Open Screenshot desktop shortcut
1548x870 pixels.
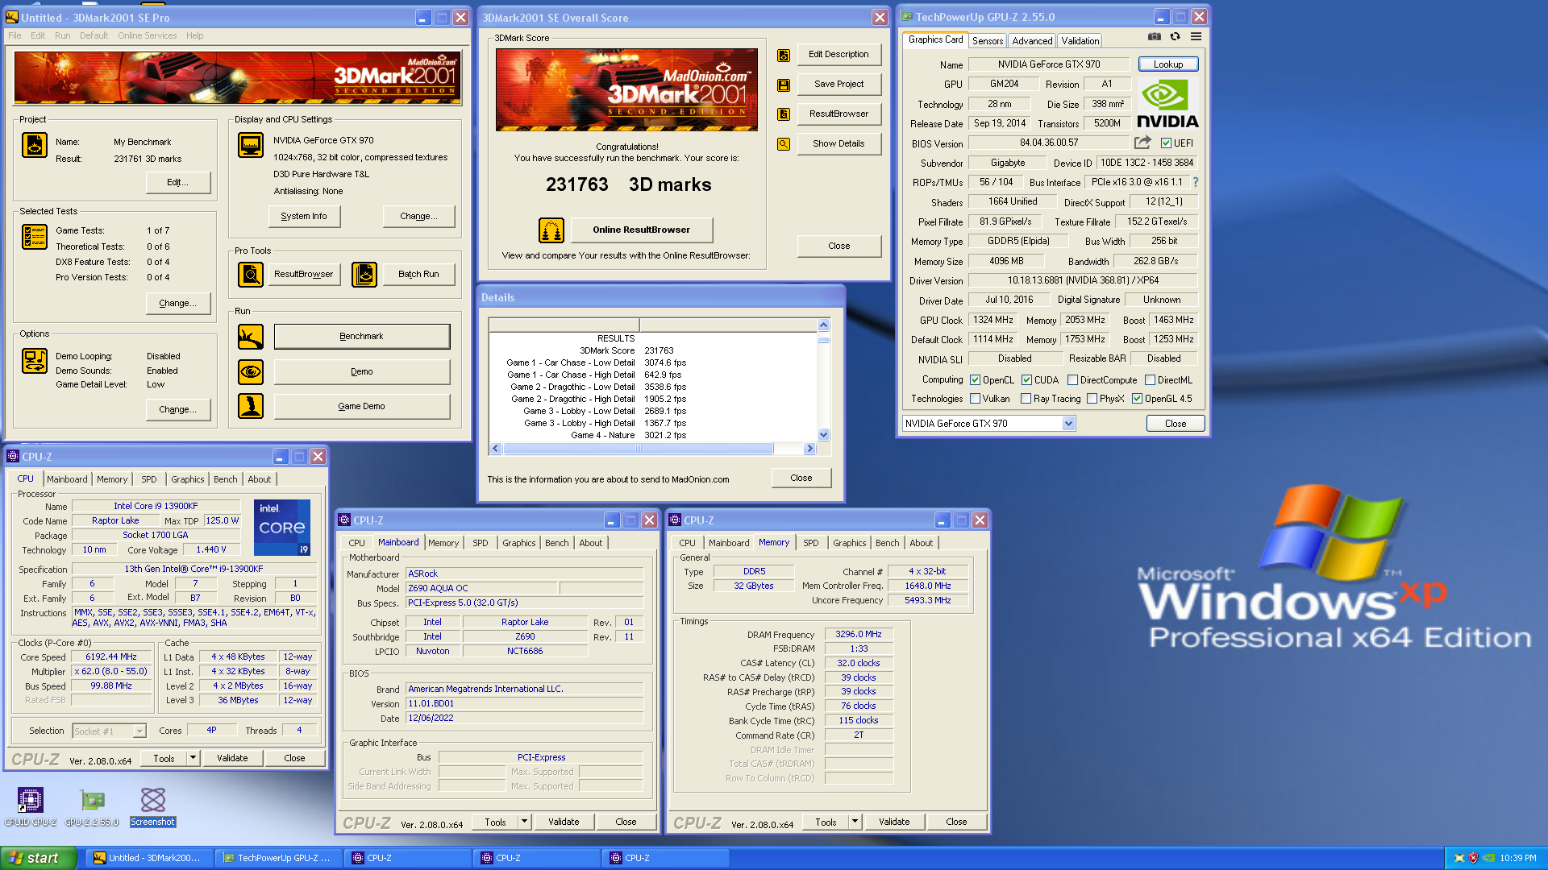152,807
